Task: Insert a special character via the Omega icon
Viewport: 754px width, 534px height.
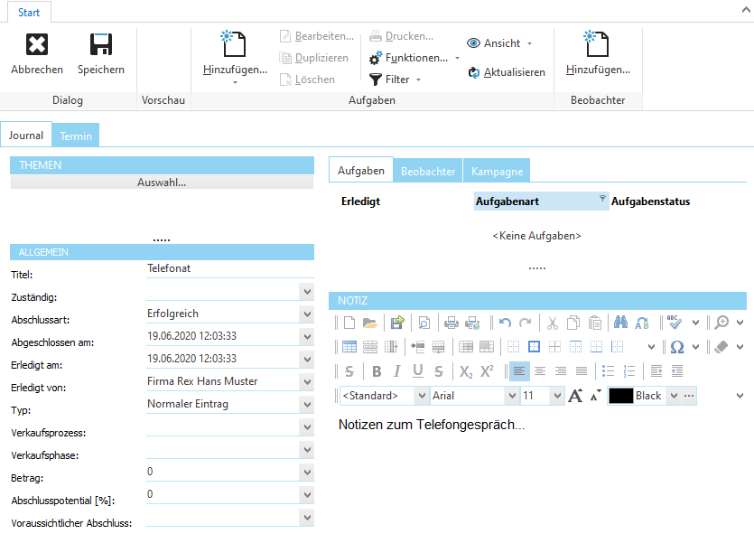Action: tap(676, 347)
